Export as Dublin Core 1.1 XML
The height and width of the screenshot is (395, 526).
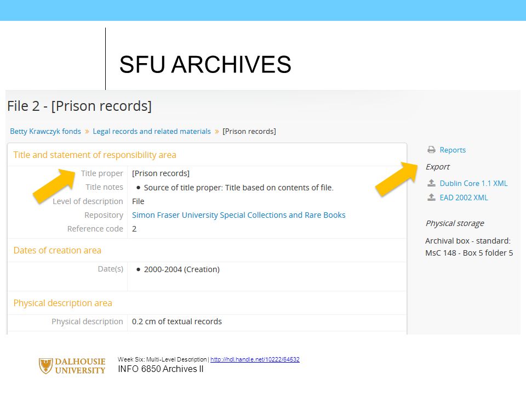coord(473,183)
